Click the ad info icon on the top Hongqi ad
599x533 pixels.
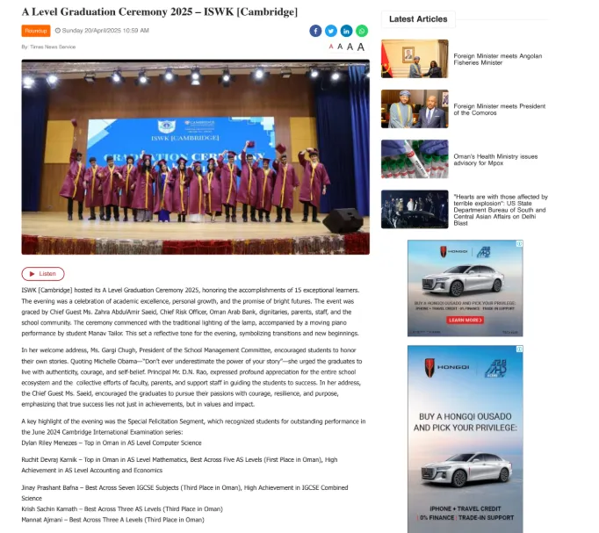tap(520, 243)
